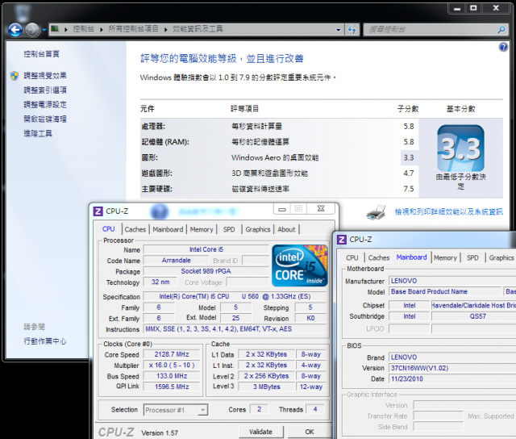The image size is (516, 439).
Task: Click the printer icon in performance window
Action: point(376,212)
